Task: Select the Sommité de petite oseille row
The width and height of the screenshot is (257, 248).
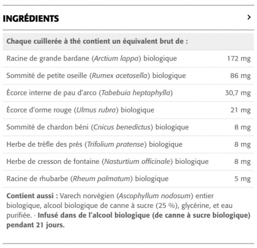Action: pyautogui.click(x=128, y=75)
